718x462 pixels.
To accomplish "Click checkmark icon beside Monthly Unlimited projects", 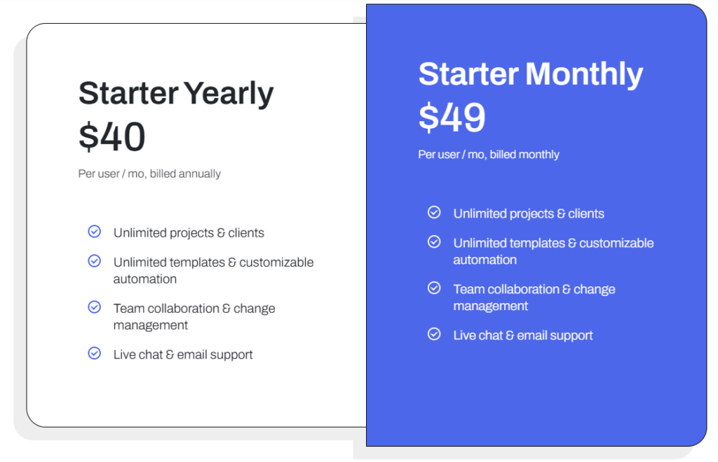I will 434,212.
